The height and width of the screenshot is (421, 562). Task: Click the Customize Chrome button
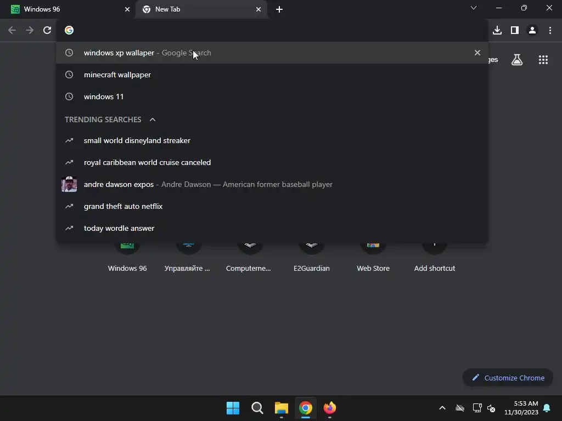coord(508,378)
